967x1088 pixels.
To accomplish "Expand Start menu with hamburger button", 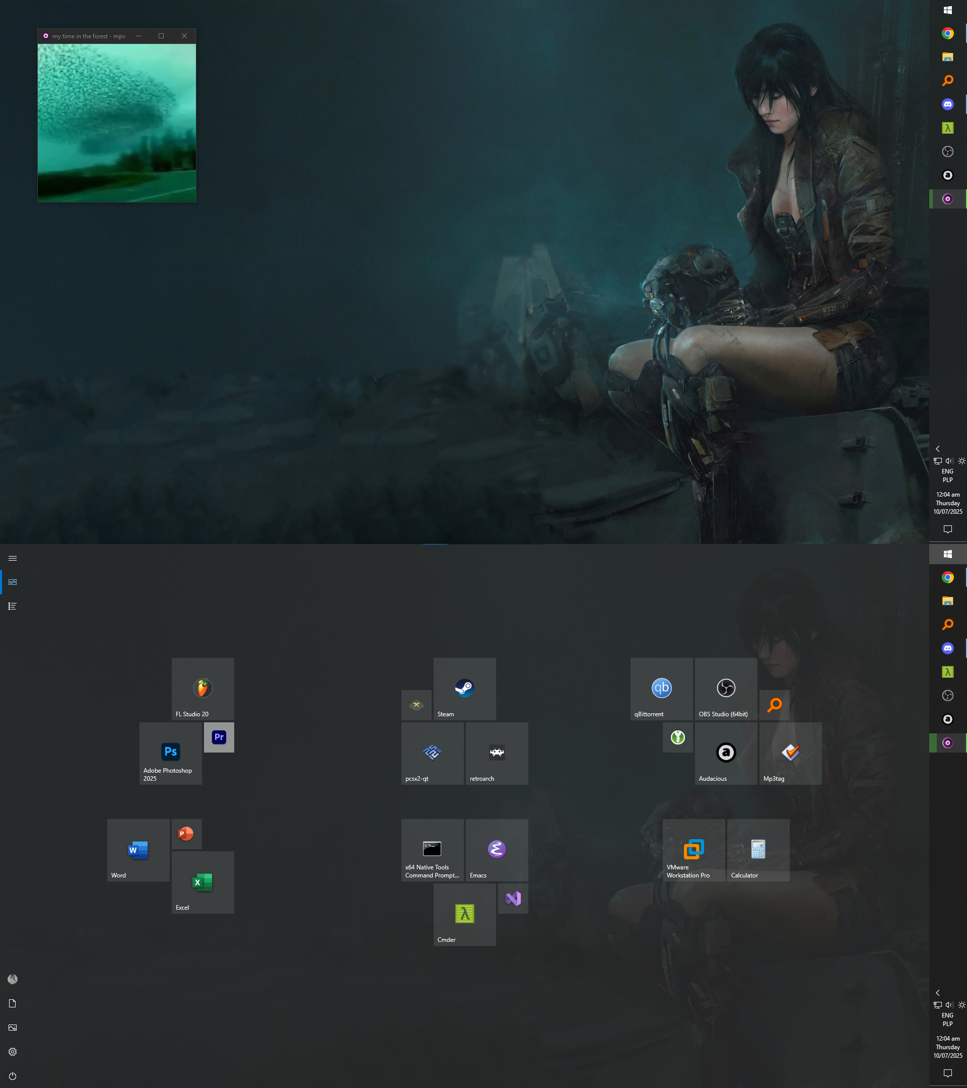I will pyautogui.click(x=13, y=559).
